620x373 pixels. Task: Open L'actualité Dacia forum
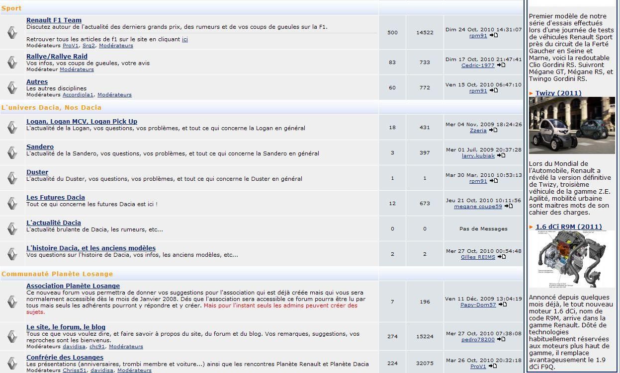(54, 223)
